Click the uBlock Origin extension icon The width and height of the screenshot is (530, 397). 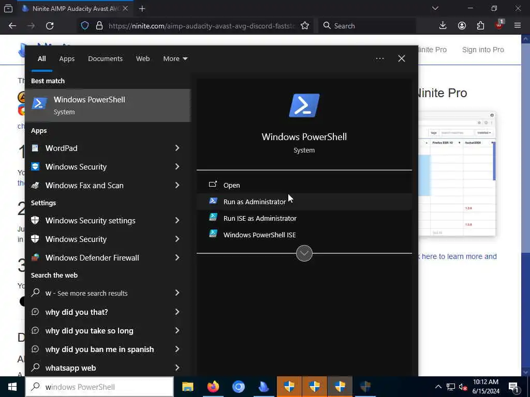tap(499, 25)
